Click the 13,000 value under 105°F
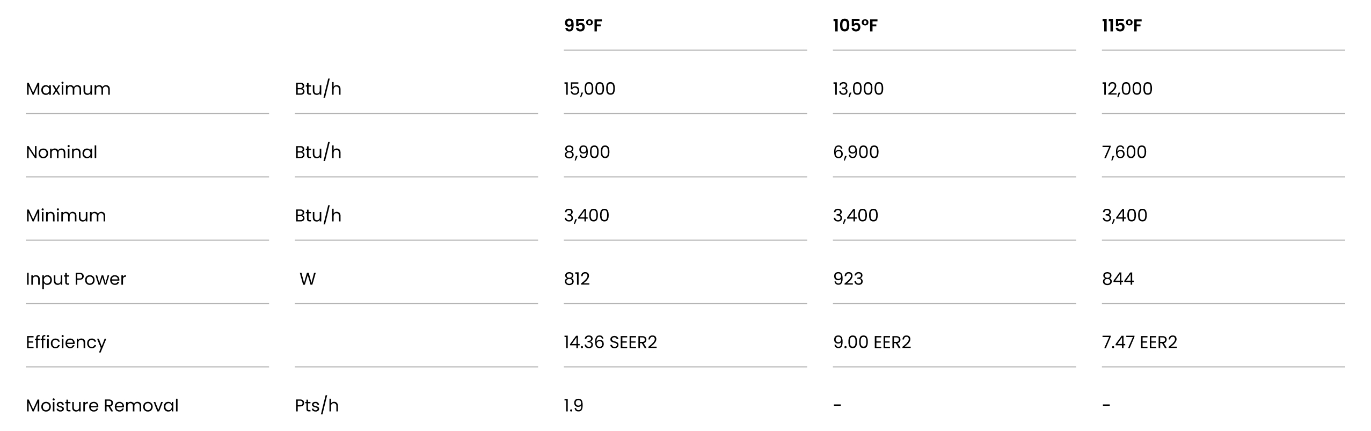This screenshot has height=431, width=1371. 858,89
